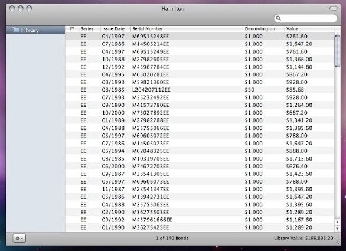Select bond M27982605EE
The width and height of the screenshot is (346, 251).
(200, 59)
